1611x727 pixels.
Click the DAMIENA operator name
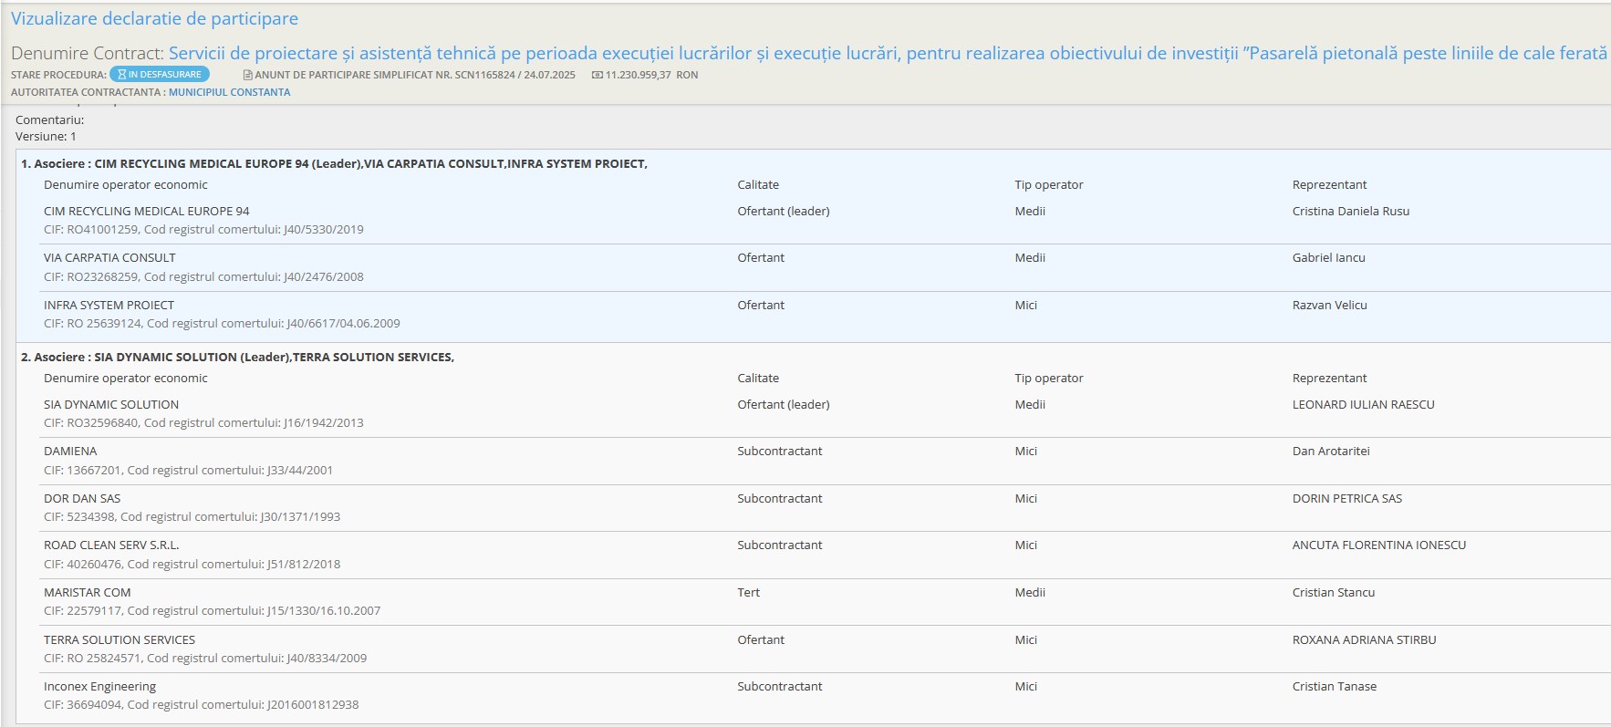70,451
